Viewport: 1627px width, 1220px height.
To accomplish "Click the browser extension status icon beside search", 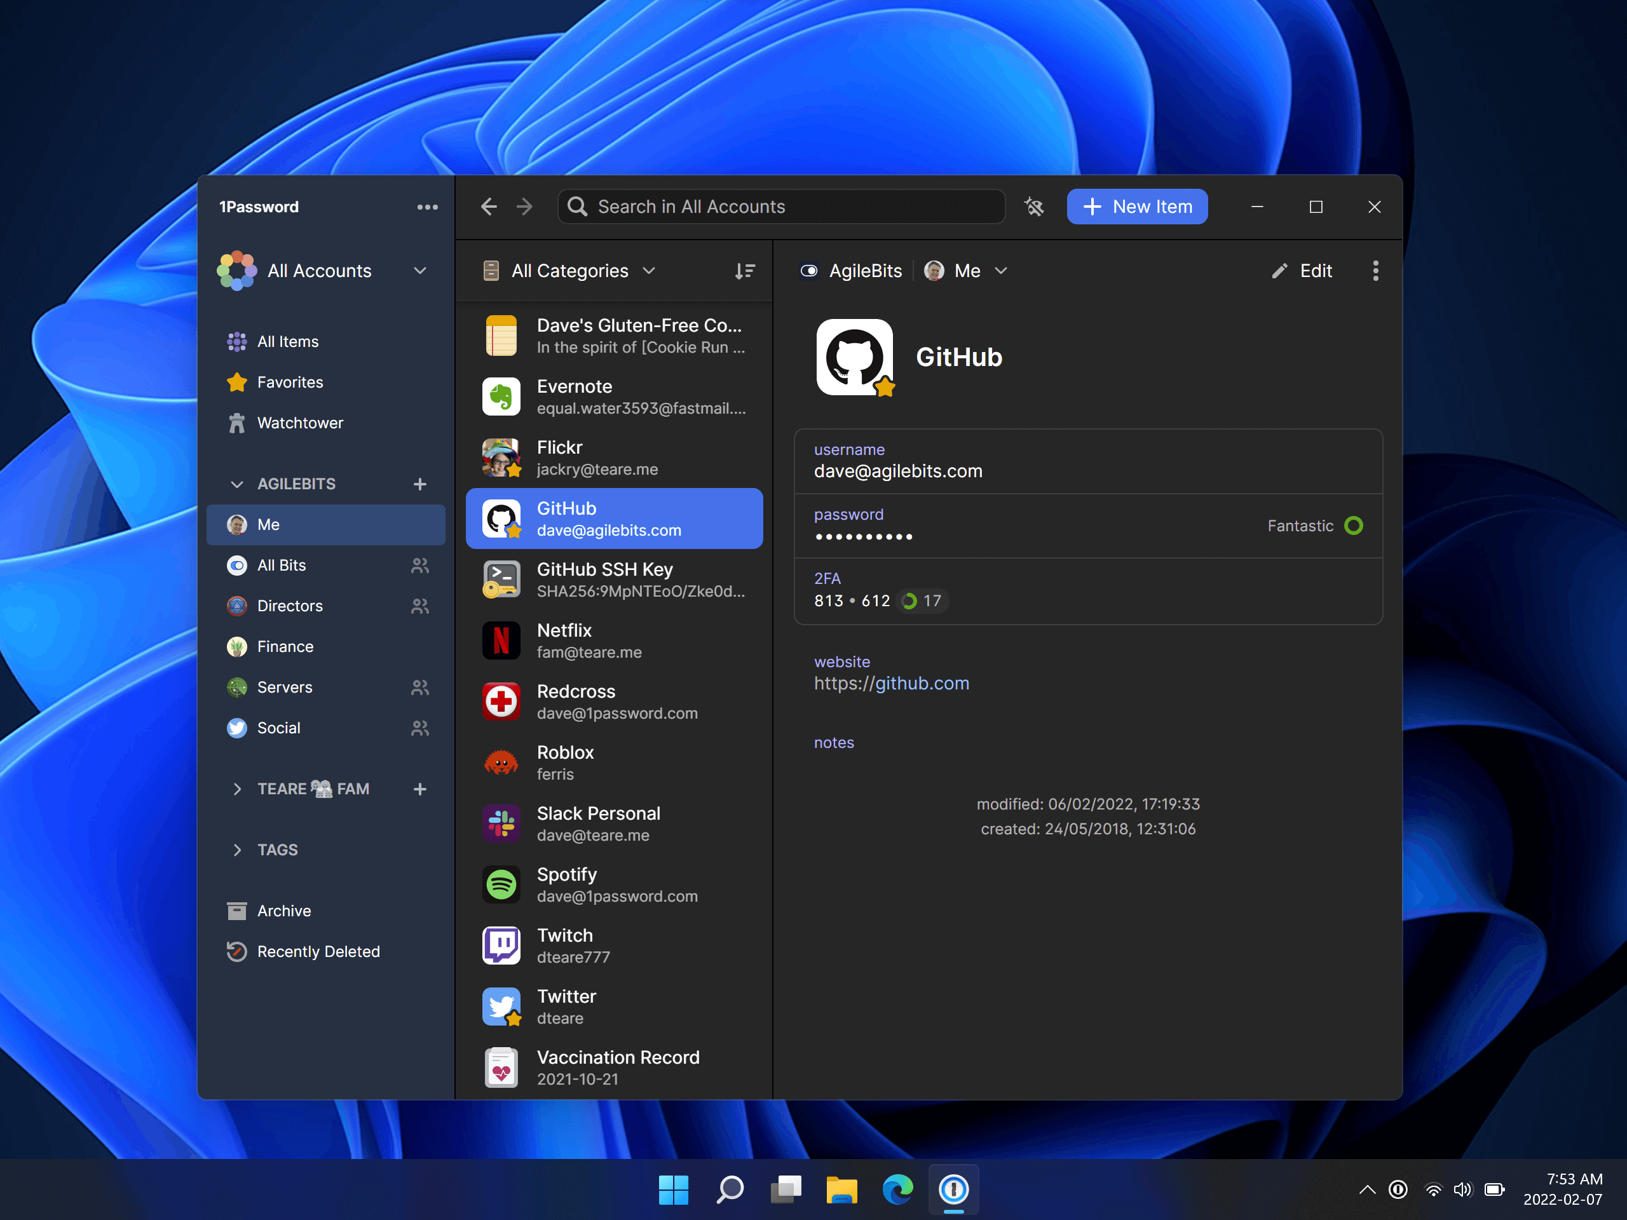I will click(x=1034, y=207).
